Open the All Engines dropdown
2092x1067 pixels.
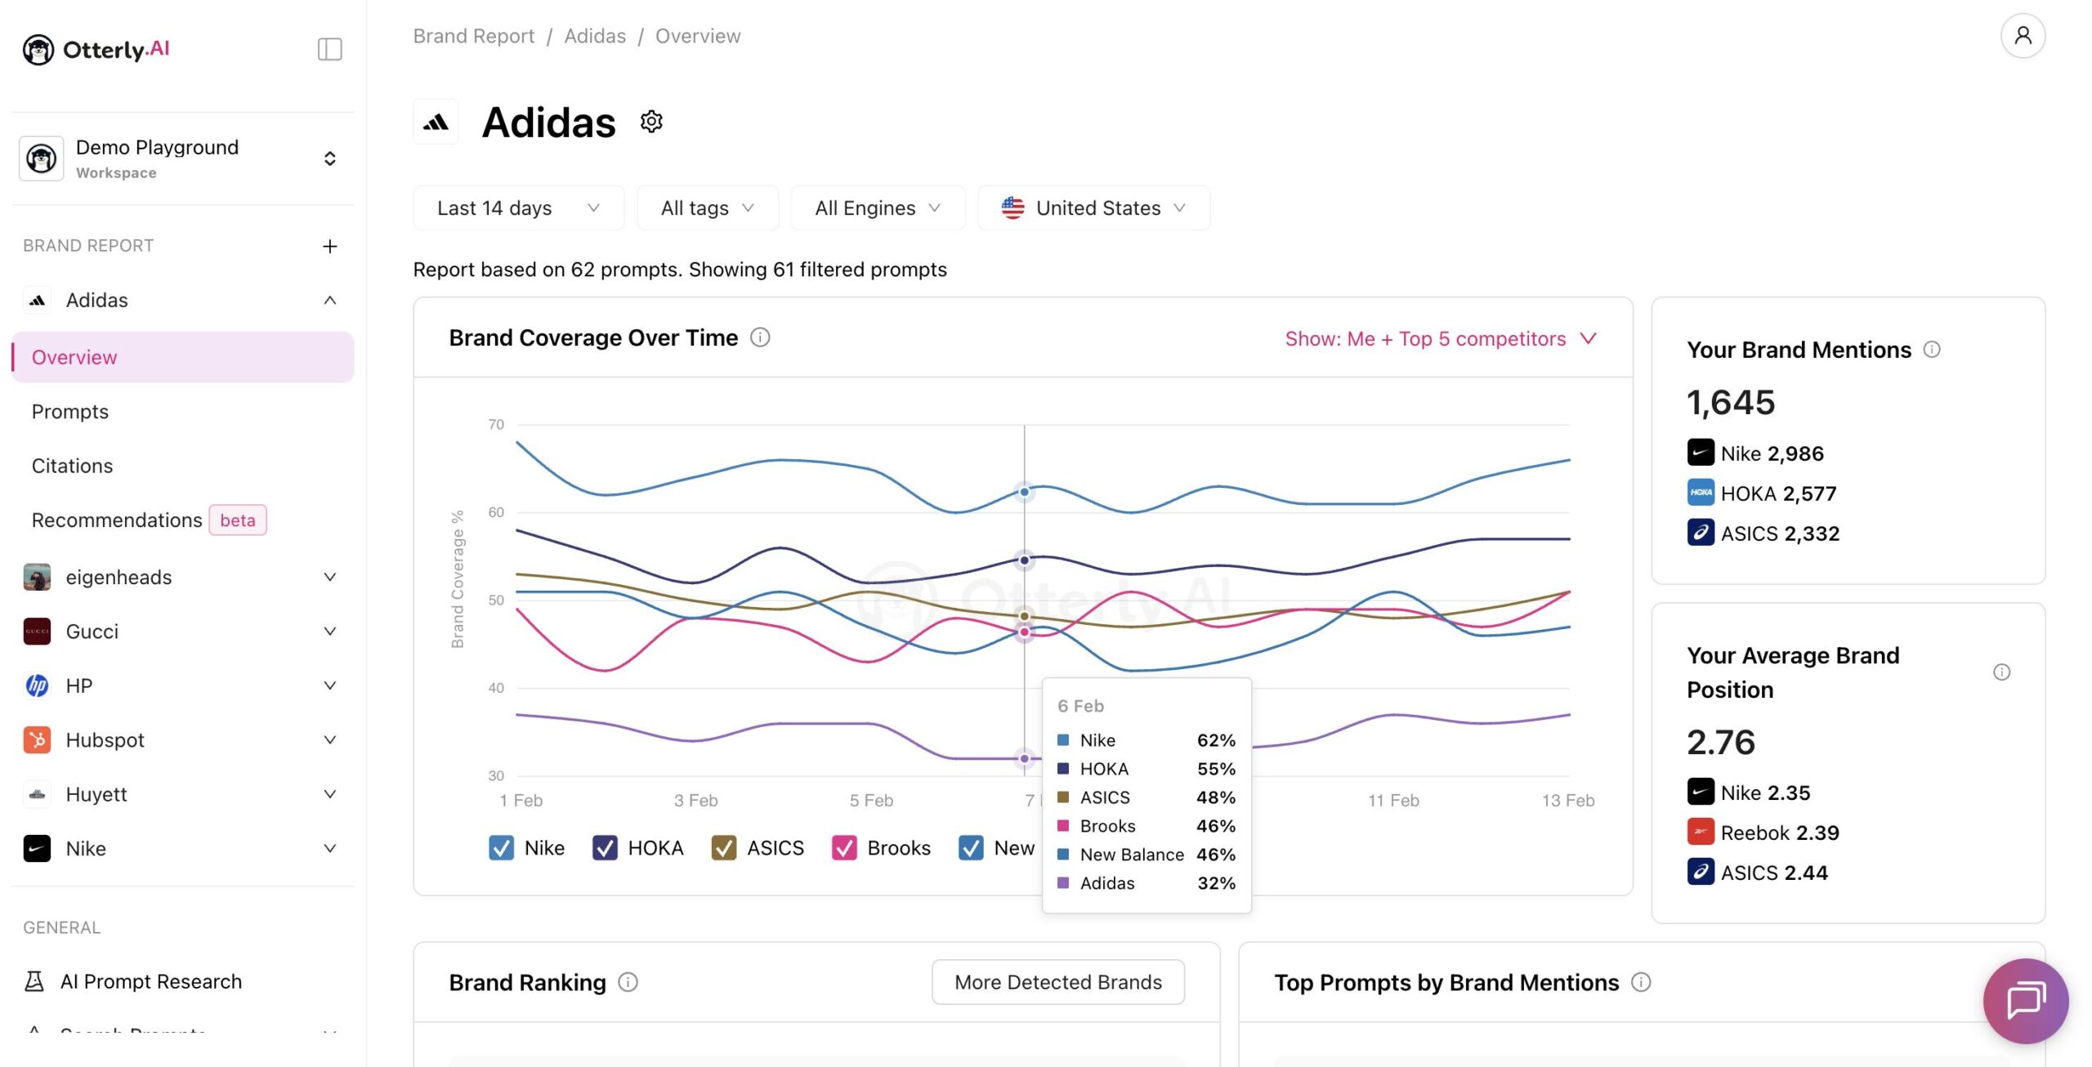click(x=878, y=208)
